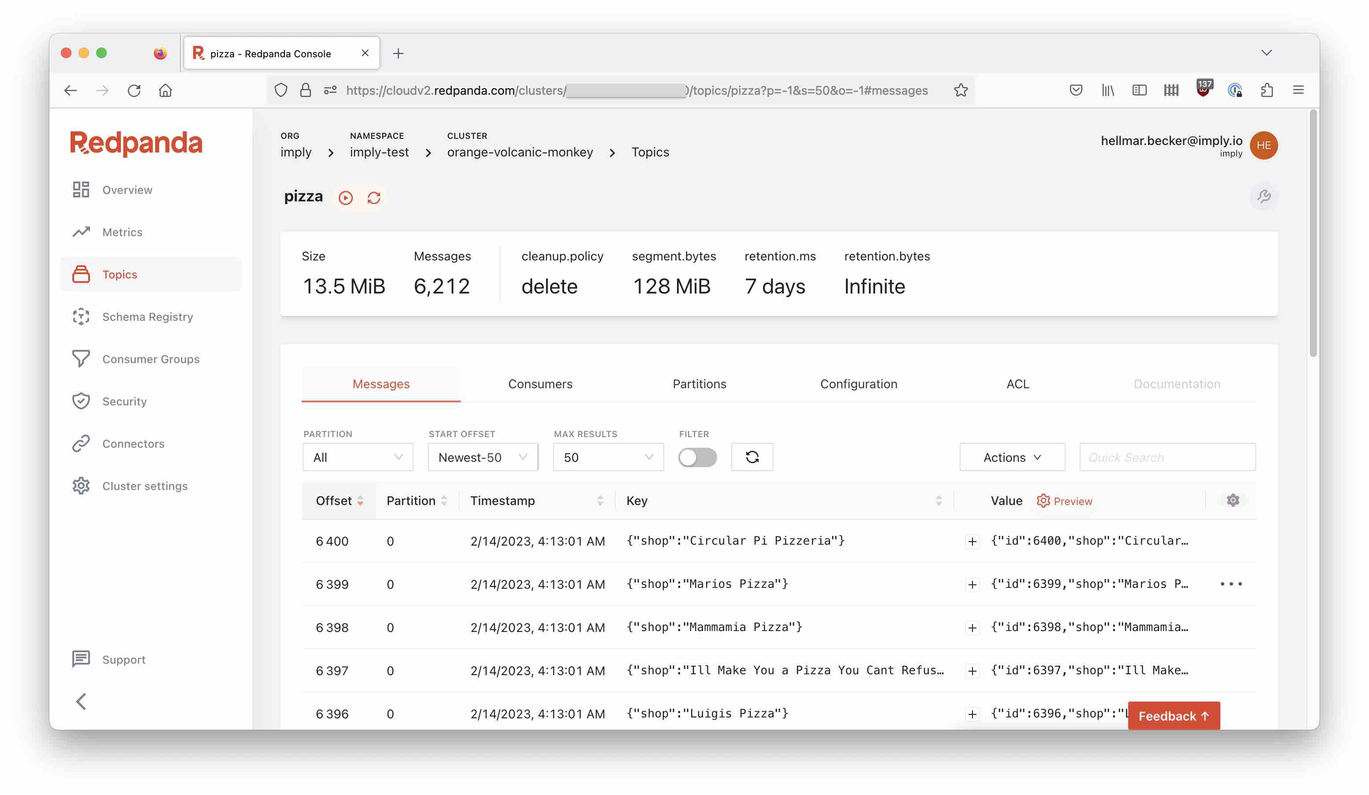Click the Schema Registry sidebar icon
The height and width of the screenshot is (795, 1369).
tap(81, 316)
